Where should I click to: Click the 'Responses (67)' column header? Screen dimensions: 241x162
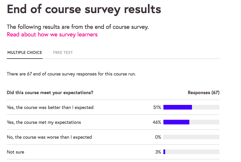[203, 93]
